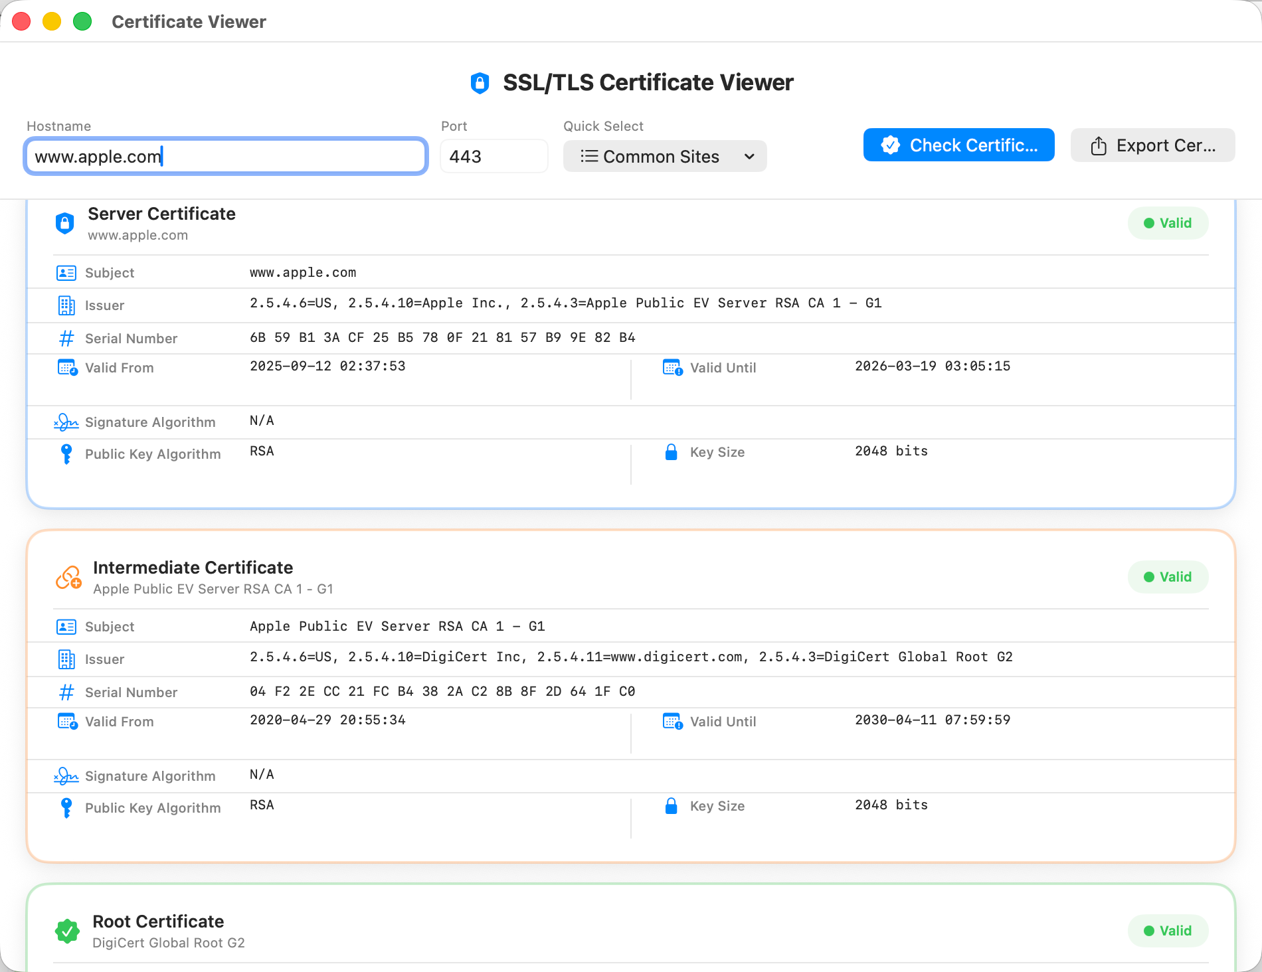Click the Key Size padlock icon in Intermediate Certificate

coord(671,805)
